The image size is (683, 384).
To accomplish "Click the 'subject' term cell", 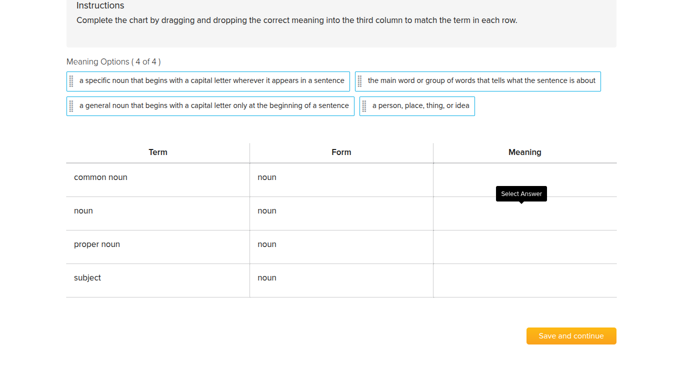I will click(87, 278).
